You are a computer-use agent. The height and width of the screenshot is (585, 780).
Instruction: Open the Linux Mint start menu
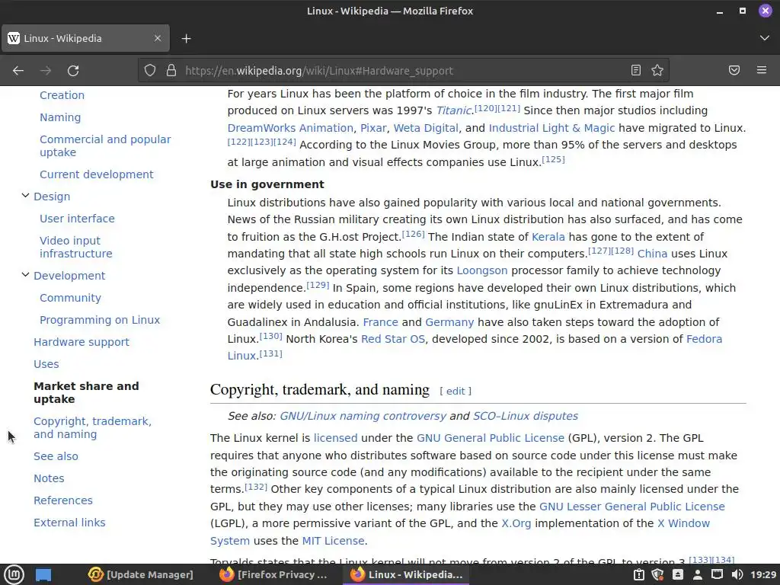(14, 574)
